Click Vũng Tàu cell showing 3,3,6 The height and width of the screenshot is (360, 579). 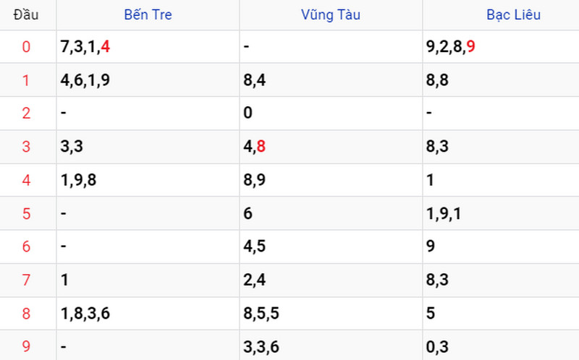pos(331,346)
